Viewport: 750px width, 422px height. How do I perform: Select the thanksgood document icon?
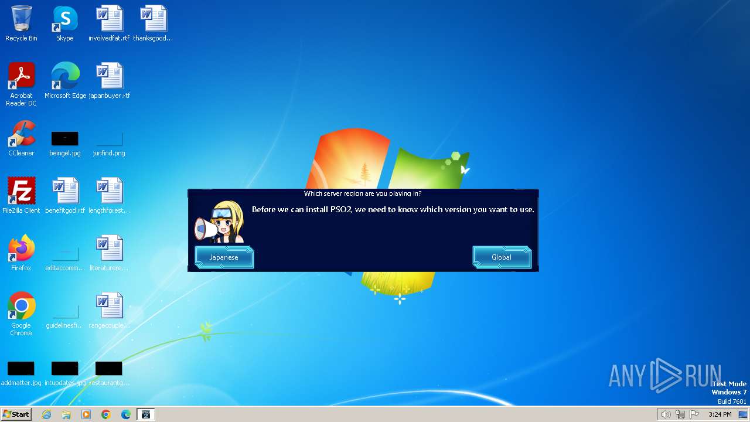point(153,23)
